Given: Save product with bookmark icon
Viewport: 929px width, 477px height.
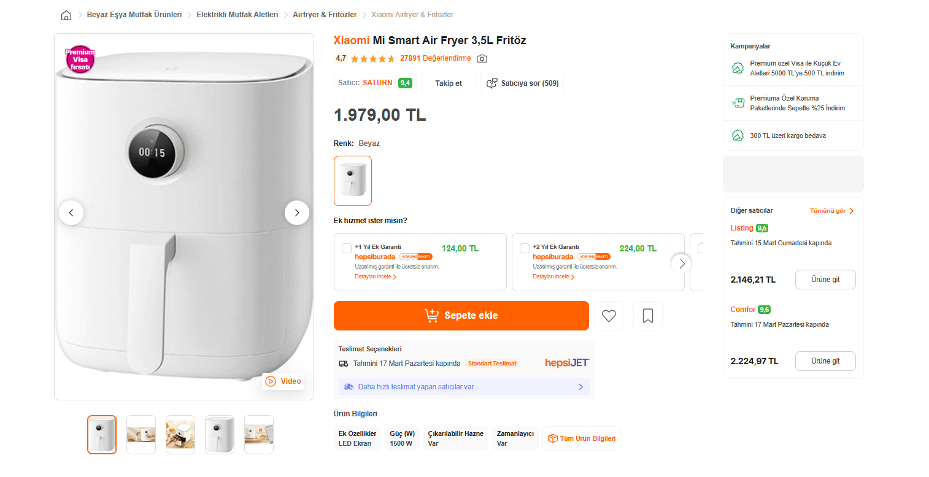Looking at the screenshot, I should [648, 316].
